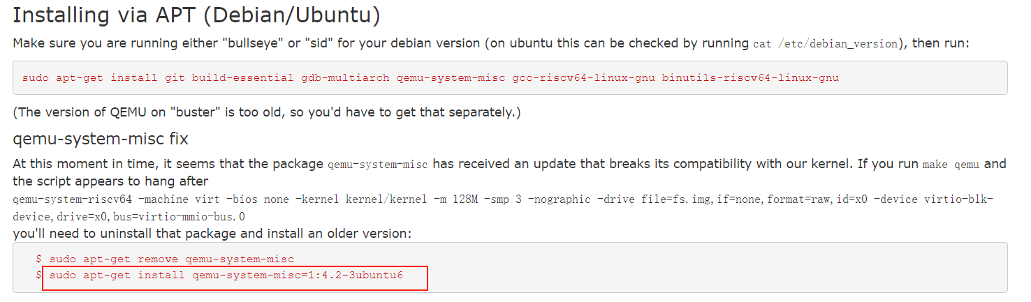Click the "qemu-system-misc fix" subheading
This screenshot has height=302, width=1031.
point(101,139)
